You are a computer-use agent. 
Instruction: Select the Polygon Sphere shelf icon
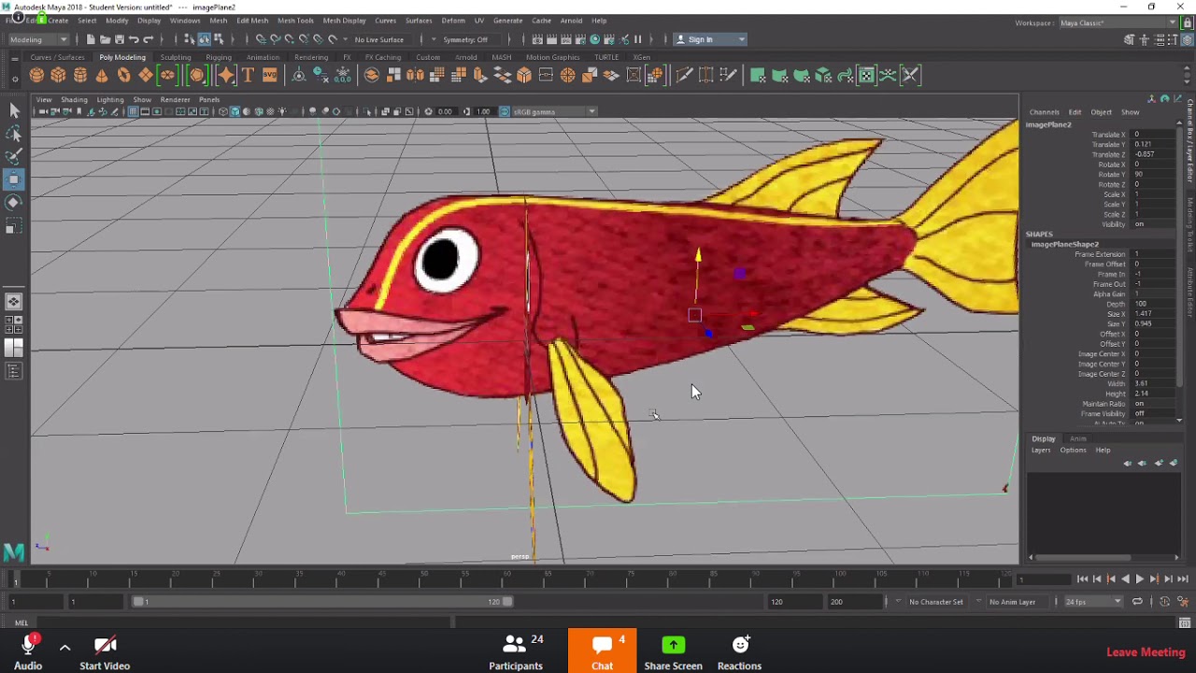pos(36,76)
